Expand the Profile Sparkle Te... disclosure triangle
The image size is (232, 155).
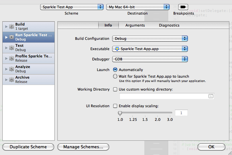point(6,58)
